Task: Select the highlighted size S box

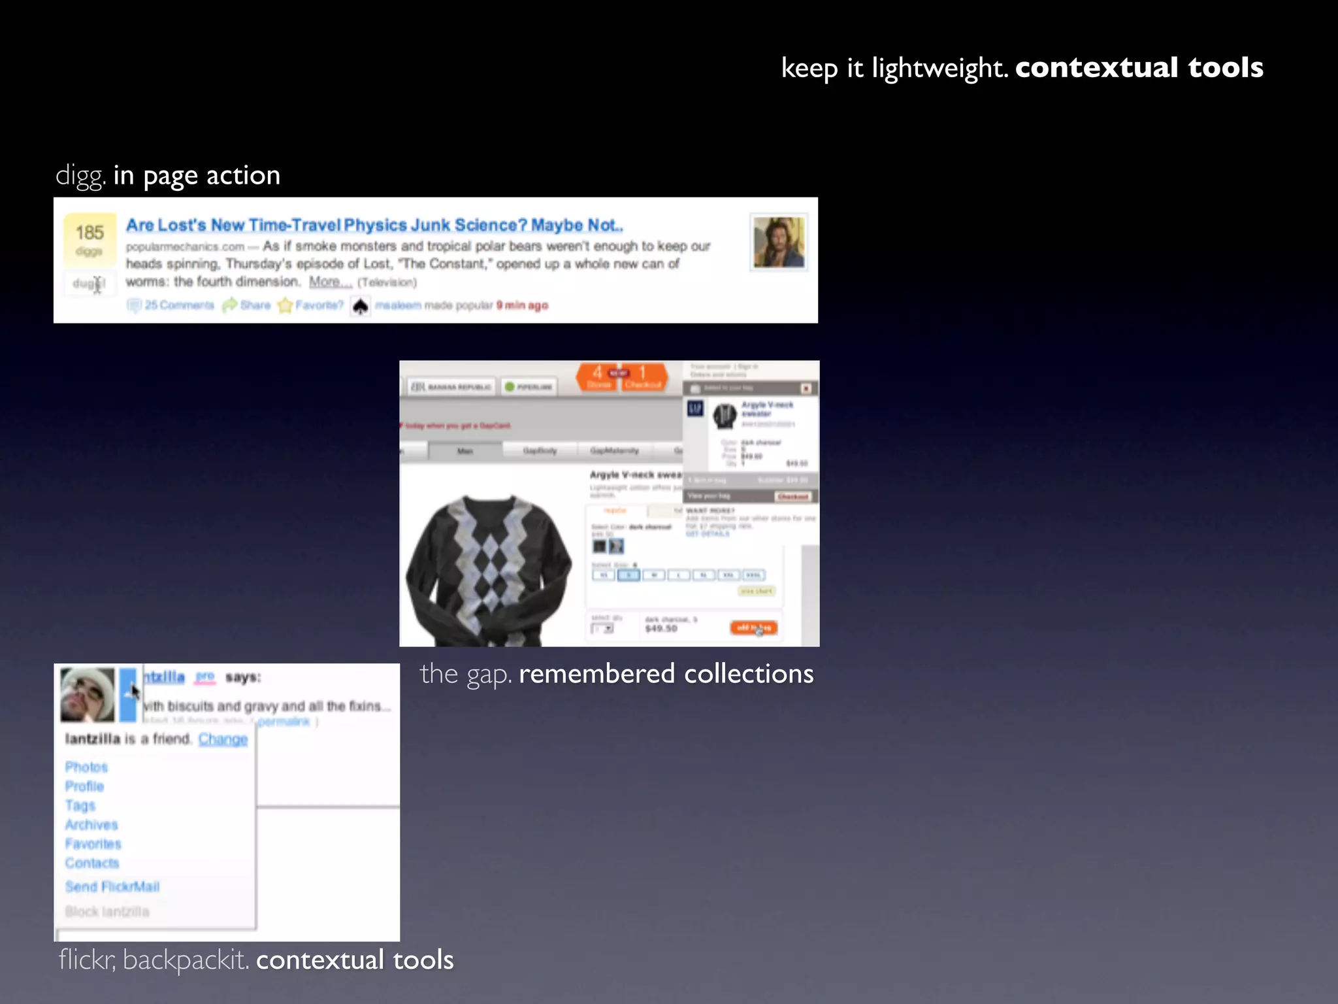Action: (628, 575)
